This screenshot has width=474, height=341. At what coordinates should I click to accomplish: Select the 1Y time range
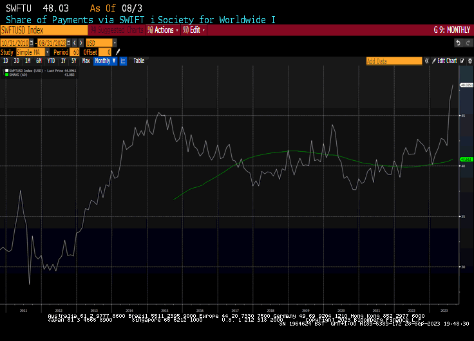click(62, 60)
